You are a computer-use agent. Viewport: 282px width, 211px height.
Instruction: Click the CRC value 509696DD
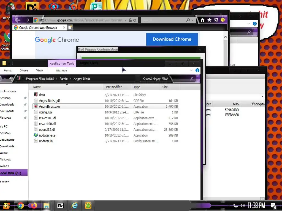(232, 110)
